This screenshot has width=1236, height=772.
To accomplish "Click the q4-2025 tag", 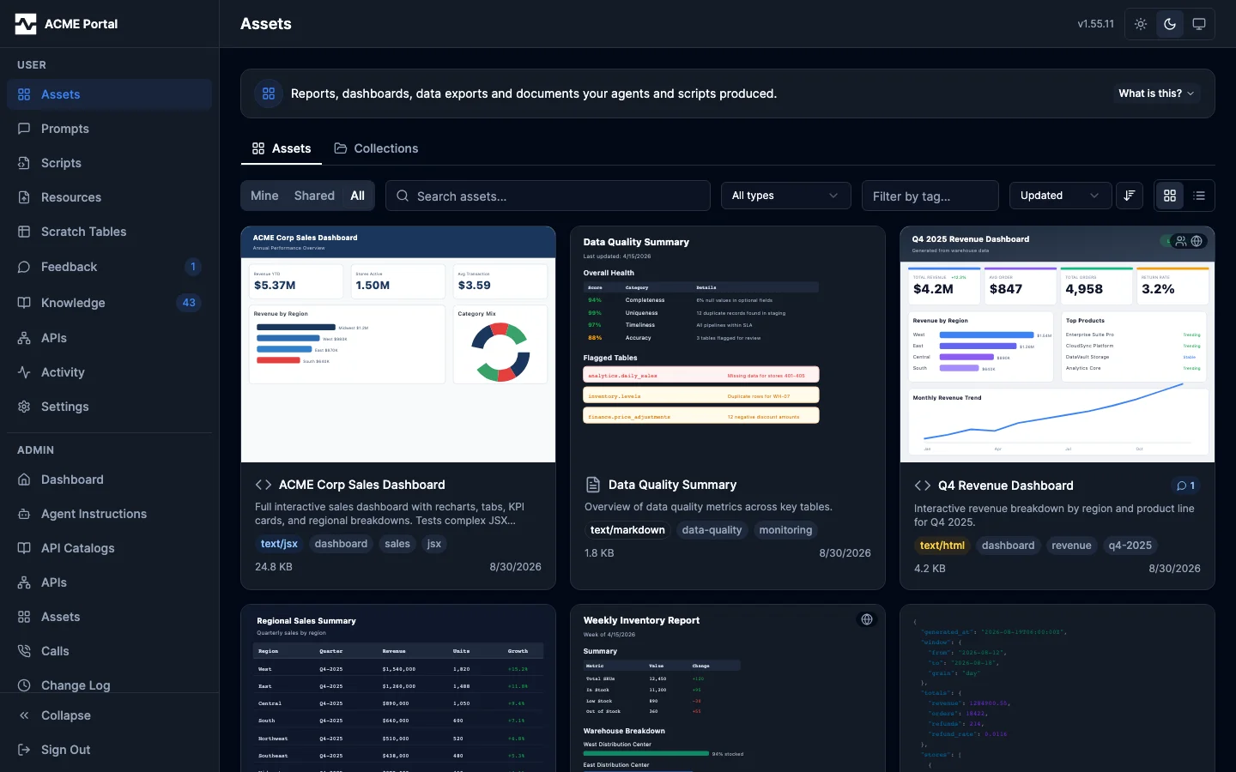I will [1130, 546].
